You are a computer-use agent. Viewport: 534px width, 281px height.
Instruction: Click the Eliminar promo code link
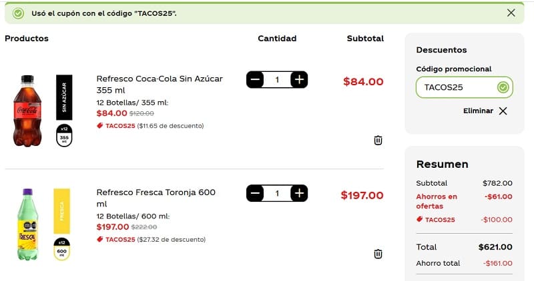point(478,111)
